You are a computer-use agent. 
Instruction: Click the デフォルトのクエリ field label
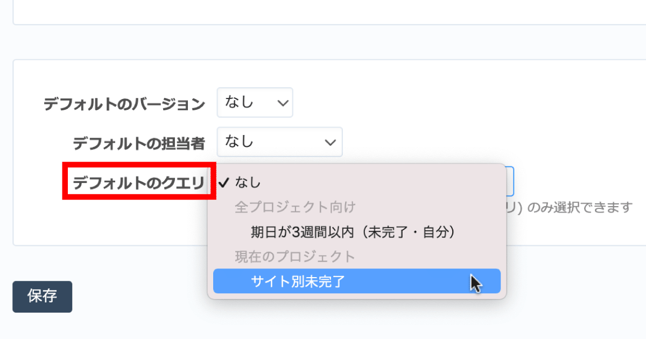(x=139, y=182)
